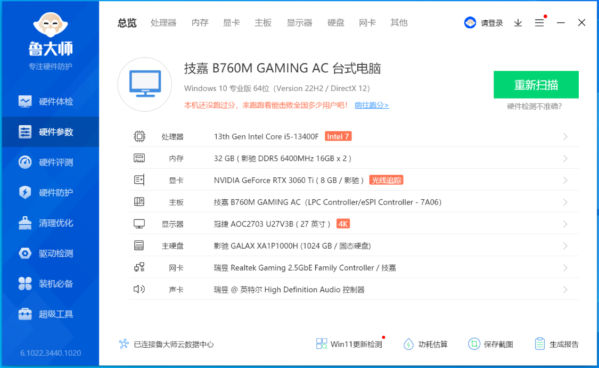
Task: Click the login avatar icon
Action: click(470, 23)
